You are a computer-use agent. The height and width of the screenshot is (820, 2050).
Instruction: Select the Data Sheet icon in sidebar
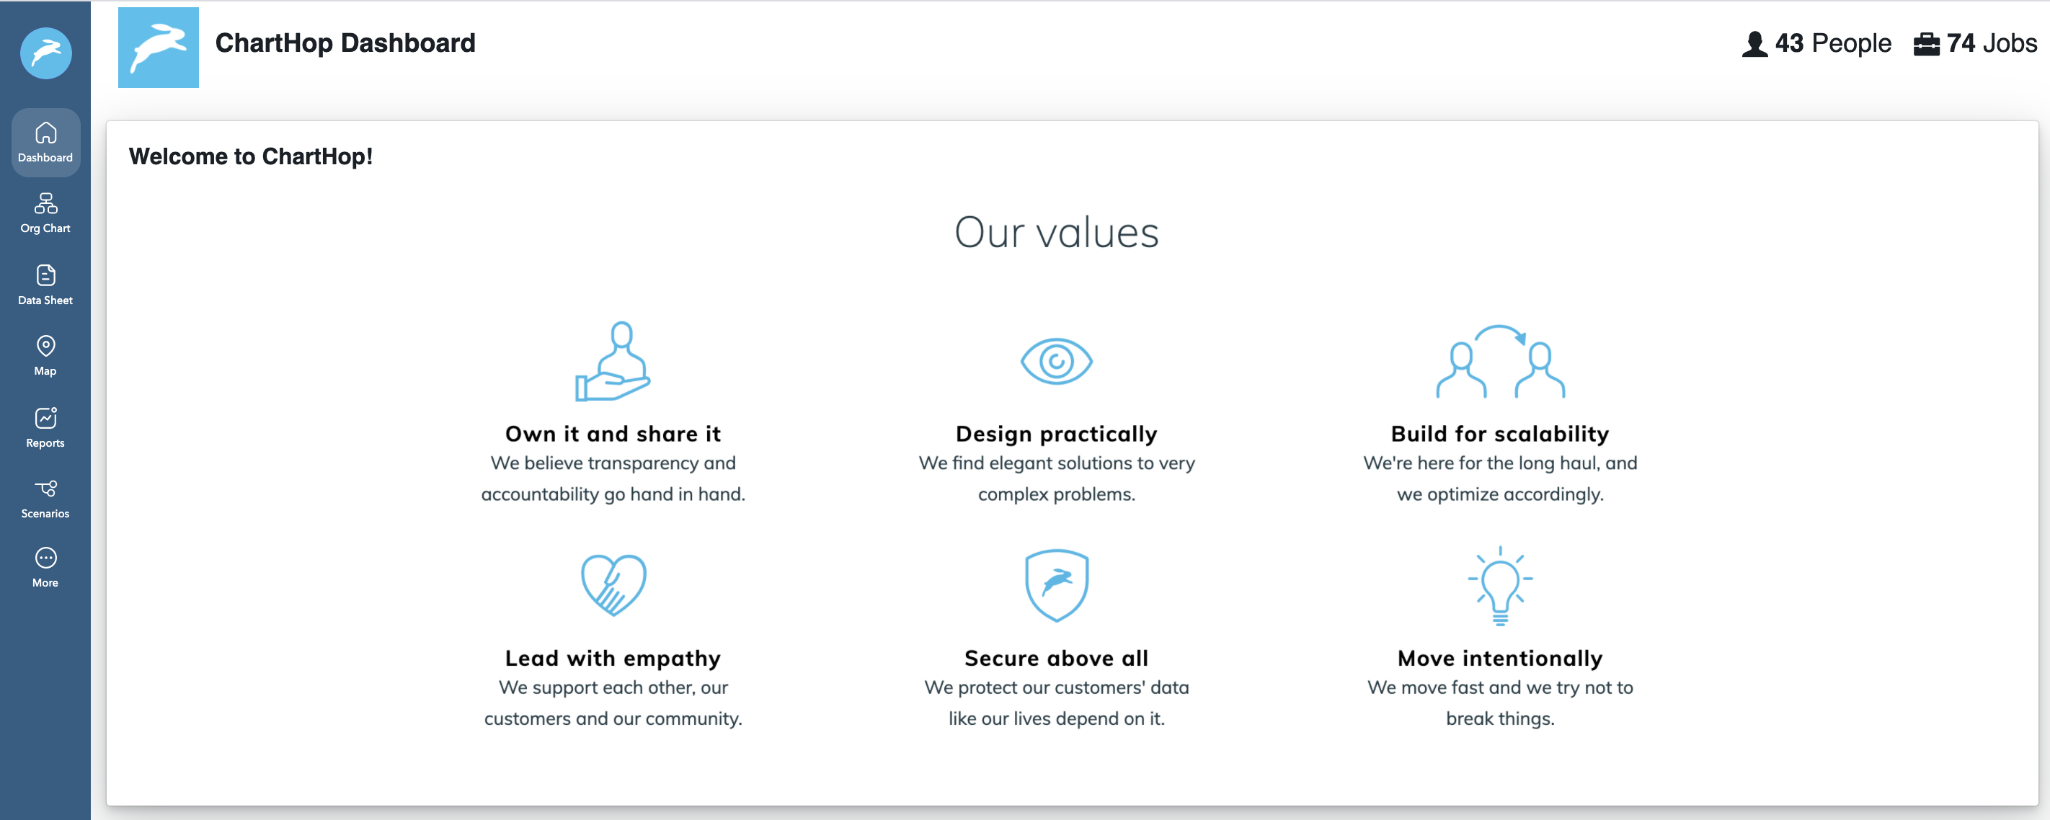pos(45,282)
